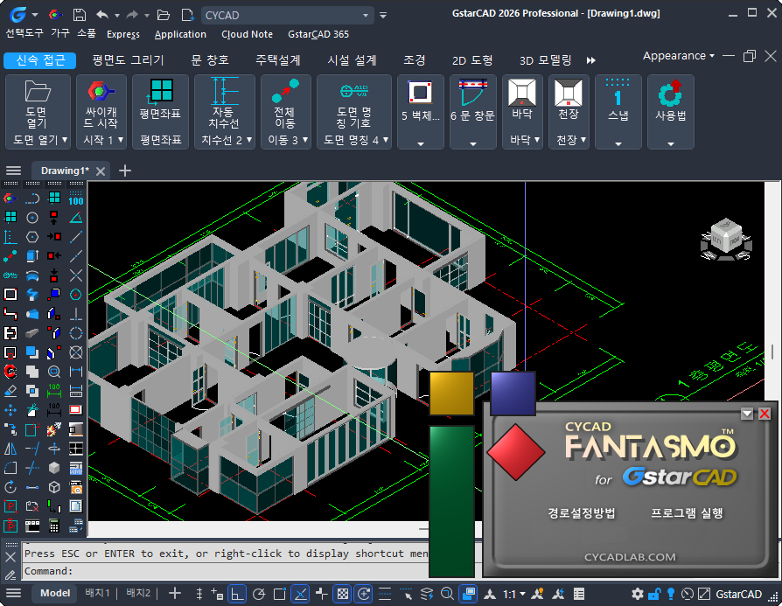Select the eraser tool in the left toolbar
782x606 pixels.
point(10,391)
